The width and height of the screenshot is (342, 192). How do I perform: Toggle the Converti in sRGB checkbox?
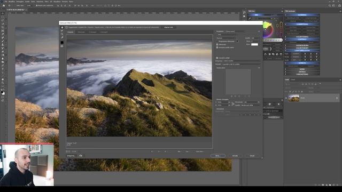click(x=217, y=58)
